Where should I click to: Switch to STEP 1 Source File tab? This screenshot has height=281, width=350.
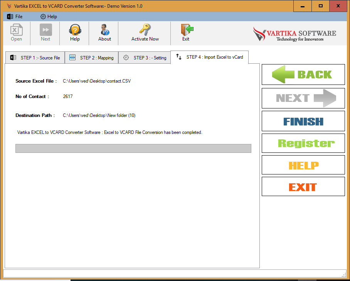35,58
